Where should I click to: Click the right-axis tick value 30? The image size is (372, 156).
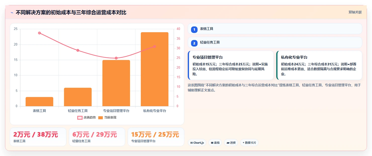coord(178,48)
